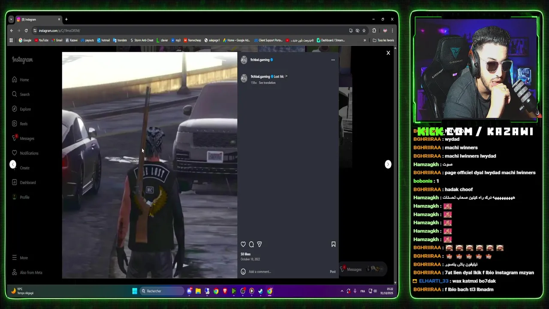
Task: Click the comment bubble icon
Action: [251, 244]
